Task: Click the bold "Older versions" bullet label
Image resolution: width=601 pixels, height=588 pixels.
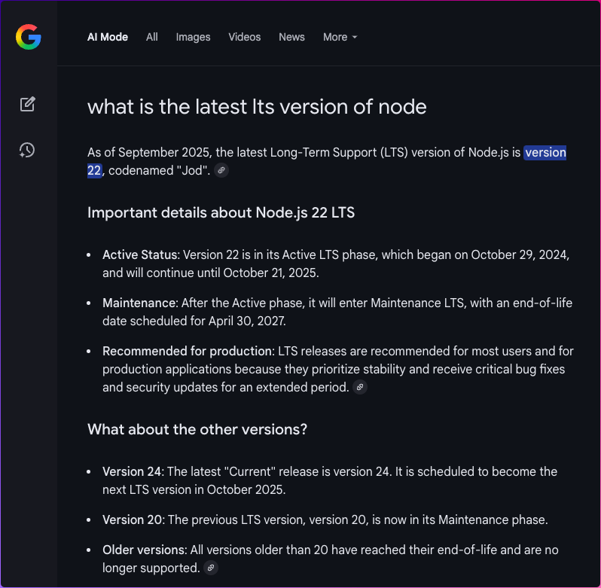Action: coord(143,550)
